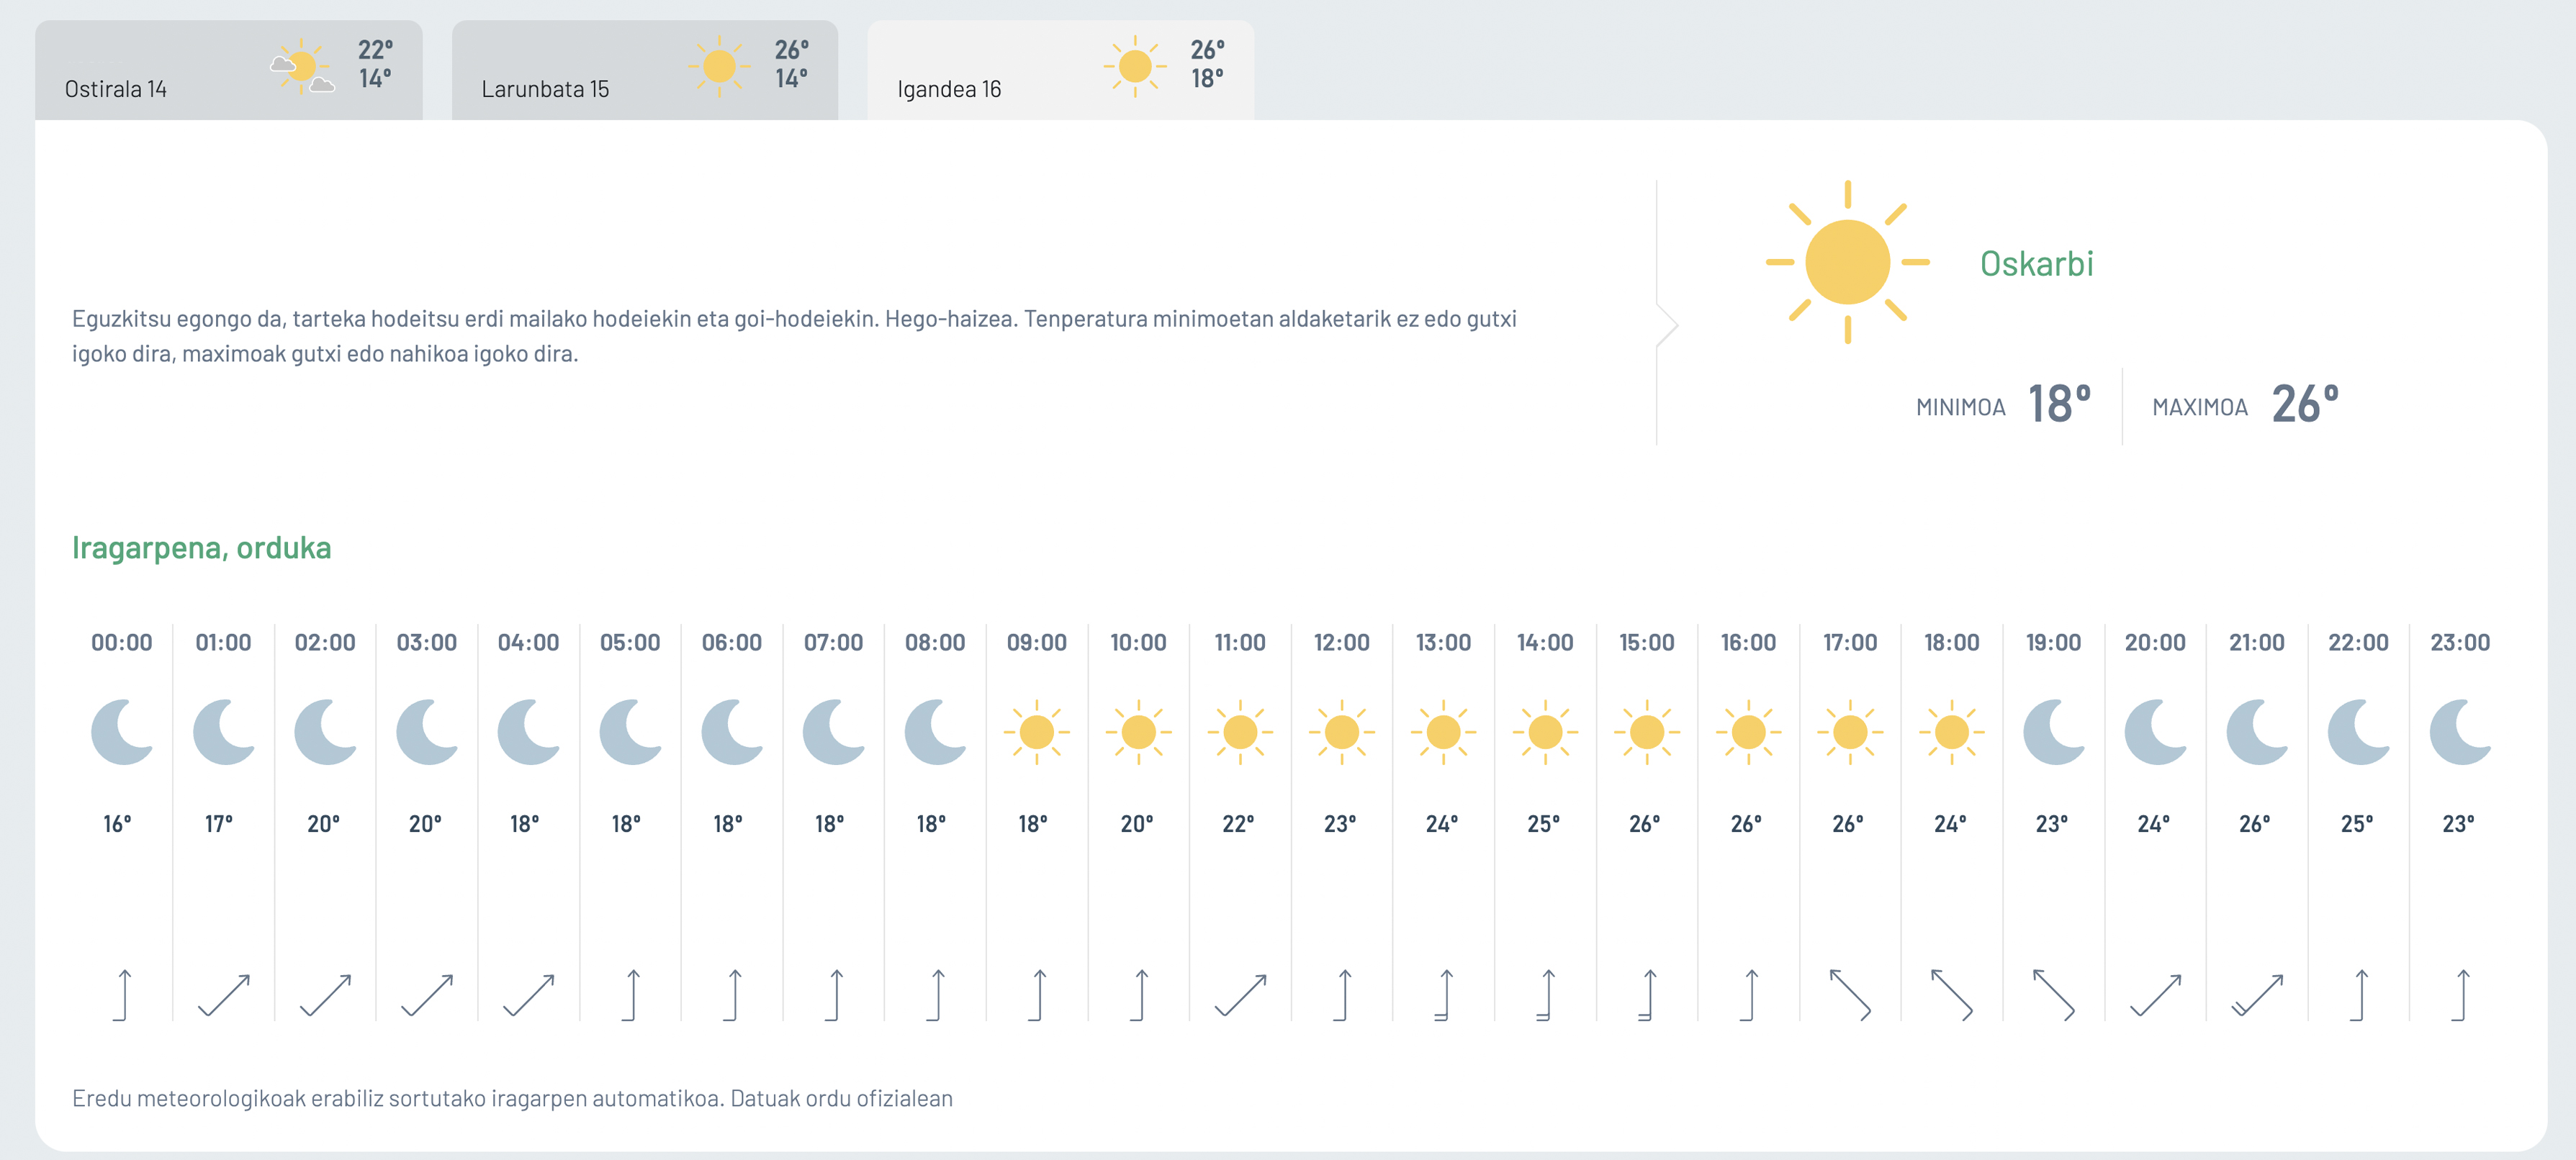Click the Eredu meteorologikoak footer note
The width and height of the screenshot is (2576, 1160).
click(512, 1098)
